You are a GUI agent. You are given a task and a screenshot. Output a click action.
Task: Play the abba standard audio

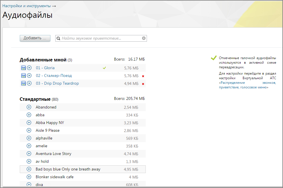29,115
